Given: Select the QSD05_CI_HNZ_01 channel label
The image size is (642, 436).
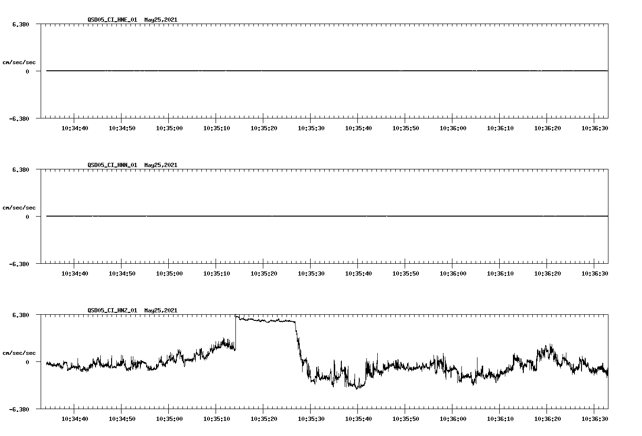Looking at the screenshot, I should 112,311.
